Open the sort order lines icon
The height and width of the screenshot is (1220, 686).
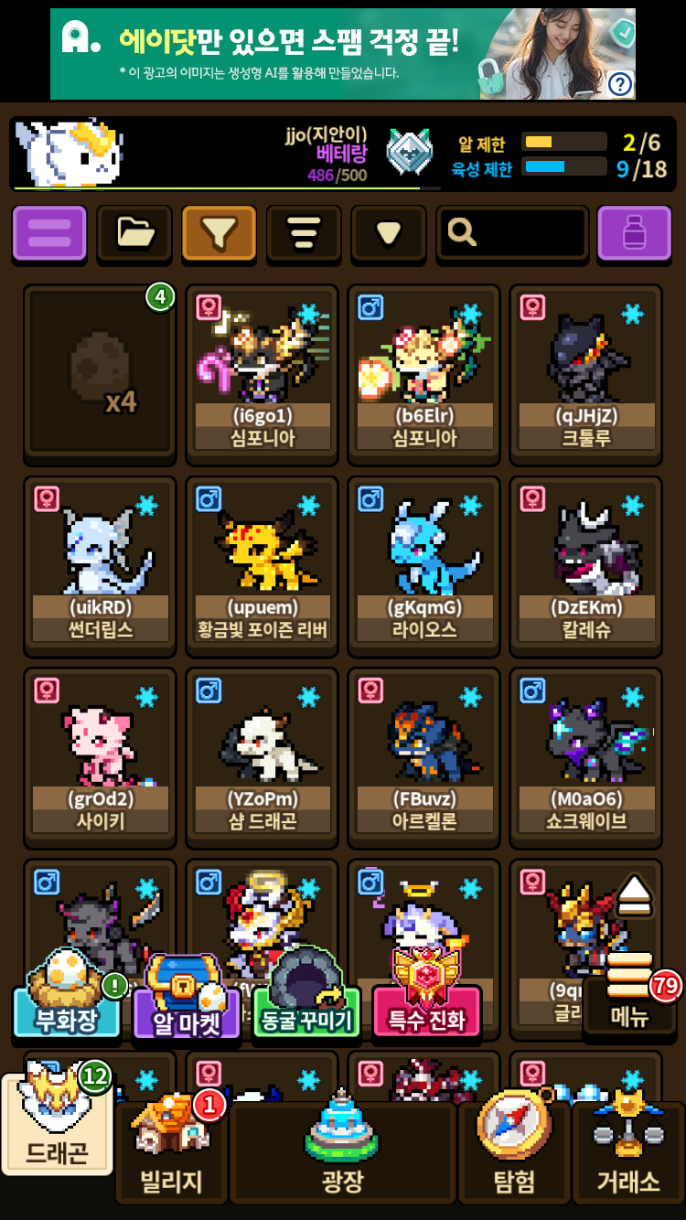pos(304,233)
